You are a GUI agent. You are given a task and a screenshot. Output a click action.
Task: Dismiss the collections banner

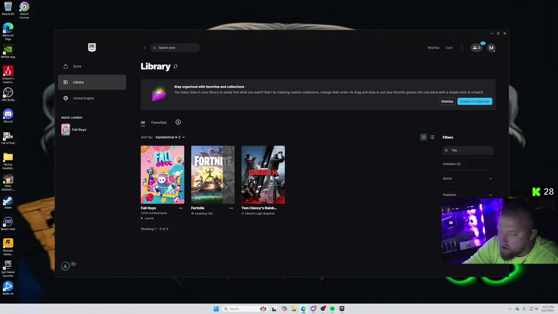click(447, 101)
